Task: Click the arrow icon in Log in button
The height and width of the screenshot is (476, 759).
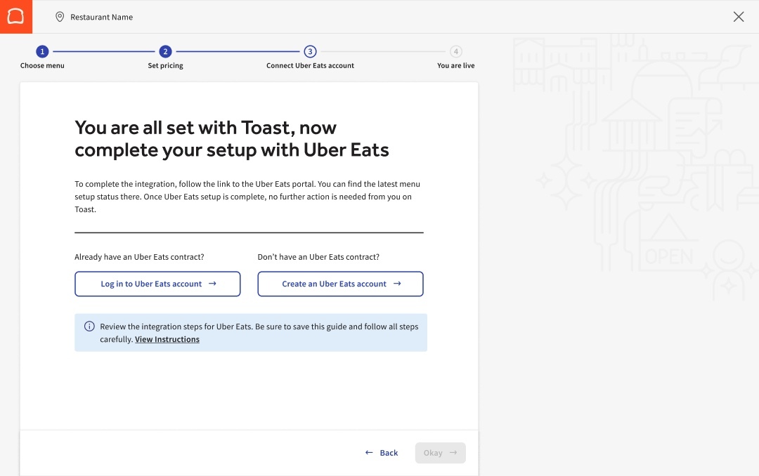Action: [212, 284]
